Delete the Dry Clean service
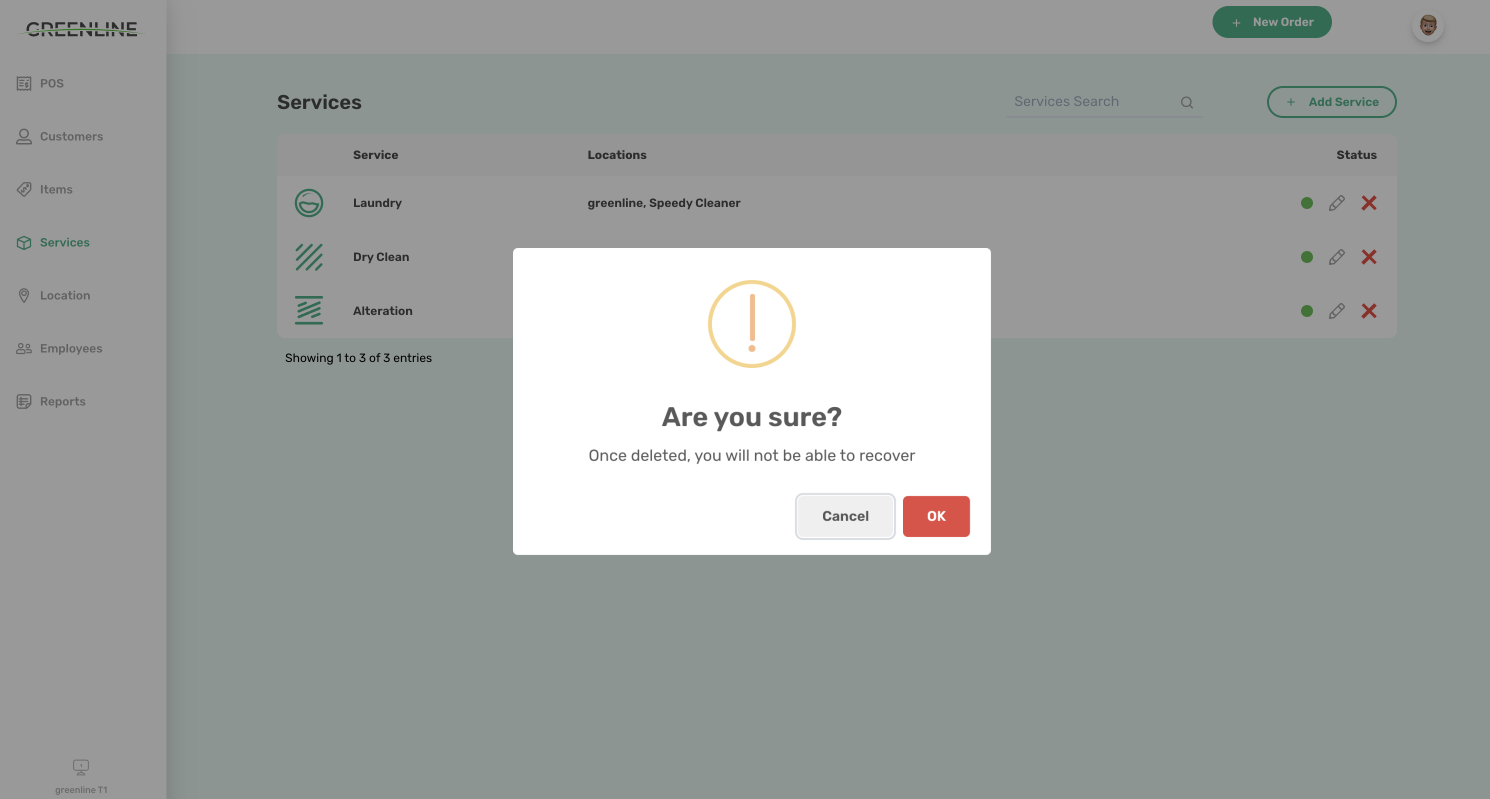This screenshot has height=799, width=1490. pos(1368,257)
